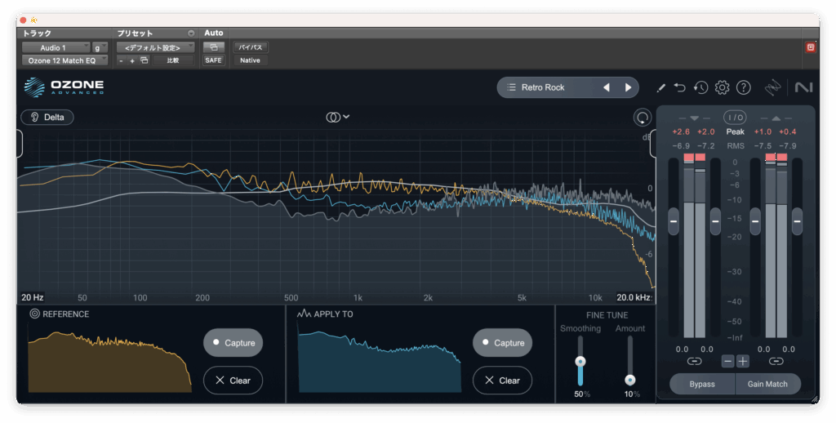Open the Ozone 12 Match EQ plugin selector
Viewport: 836px width, 423px height.
(64, 60)
